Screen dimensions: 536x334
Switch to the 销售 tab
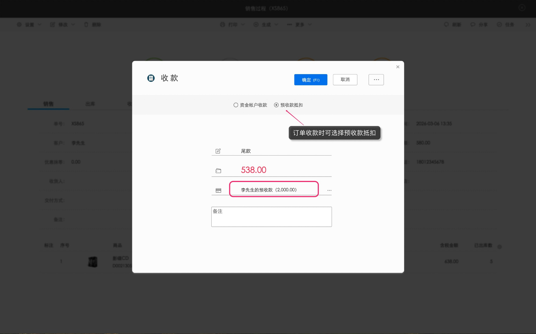coord(48,104)
